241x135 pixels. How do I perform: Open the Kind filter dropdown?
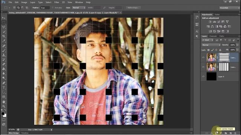(x=207, y=40)
